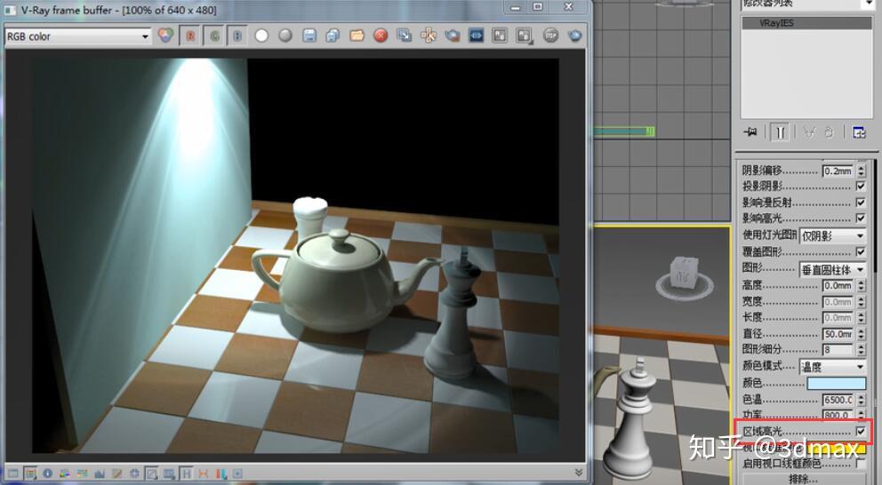Duplicate to Max frame buffer icon

tap(405, 36)
